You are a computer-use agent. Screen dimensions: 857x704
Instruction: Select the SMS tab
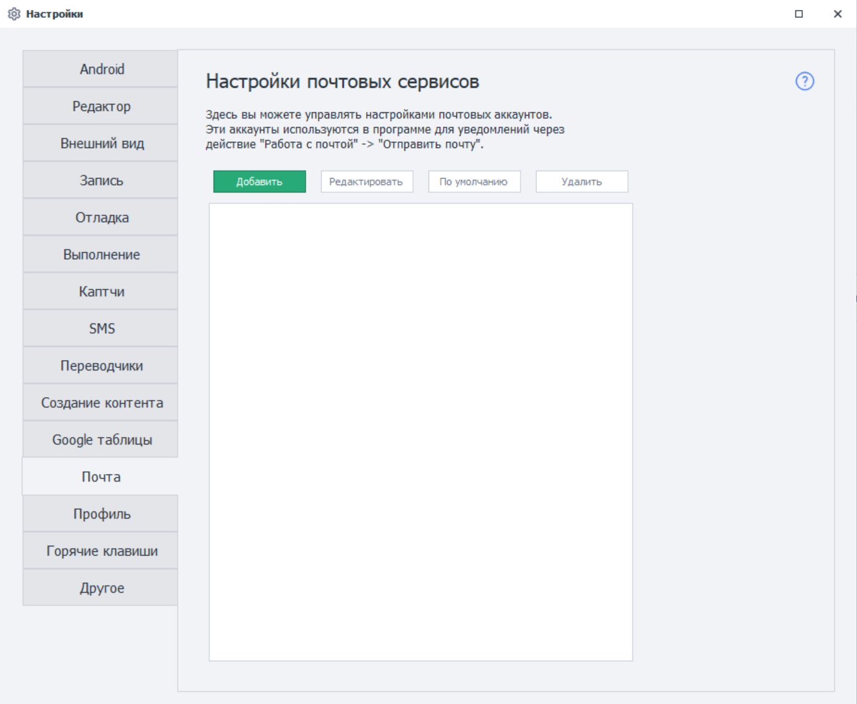(x=101, y=329)
